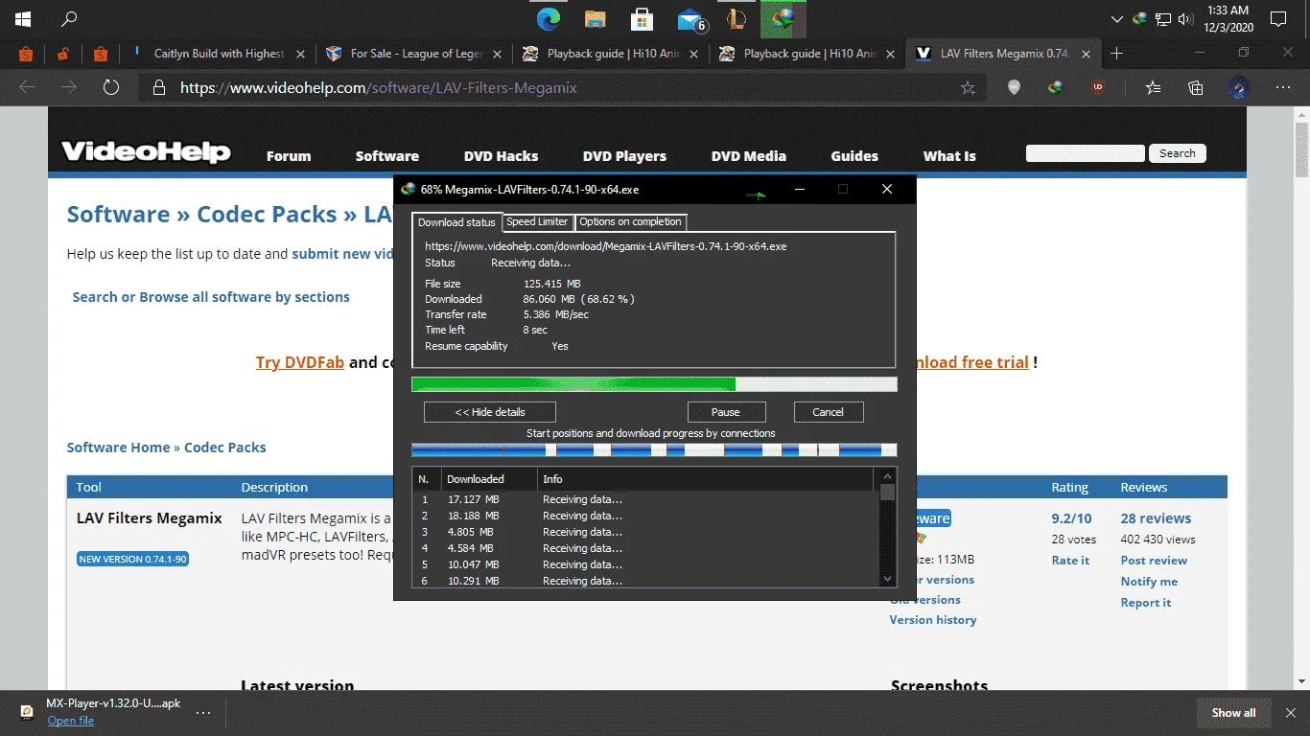Open the network status tray icon
The width and height of the screenshot is (1310, 736).
coord(1163,19)
